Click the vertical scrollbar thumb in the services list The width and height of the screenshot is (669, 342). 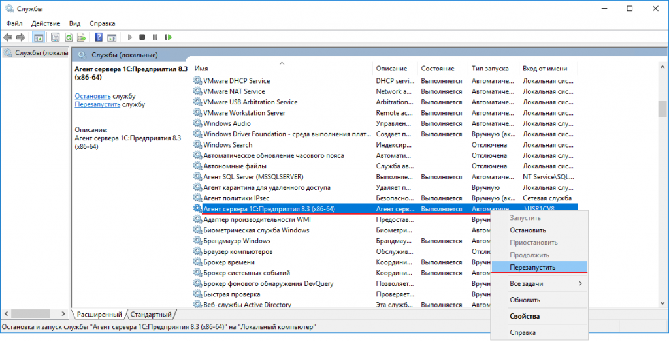coord(662,109)
